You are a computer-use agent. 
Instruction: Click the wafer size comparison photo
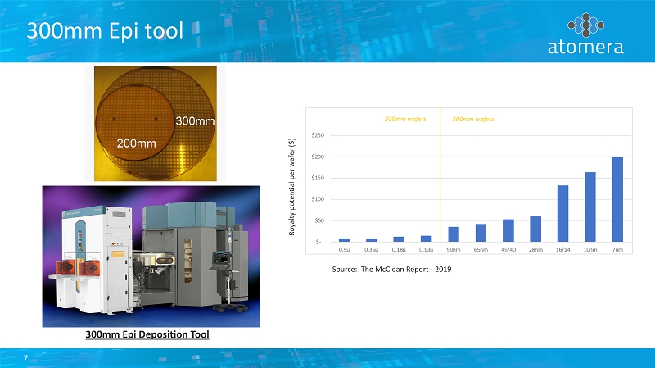(x=156, y=123)
